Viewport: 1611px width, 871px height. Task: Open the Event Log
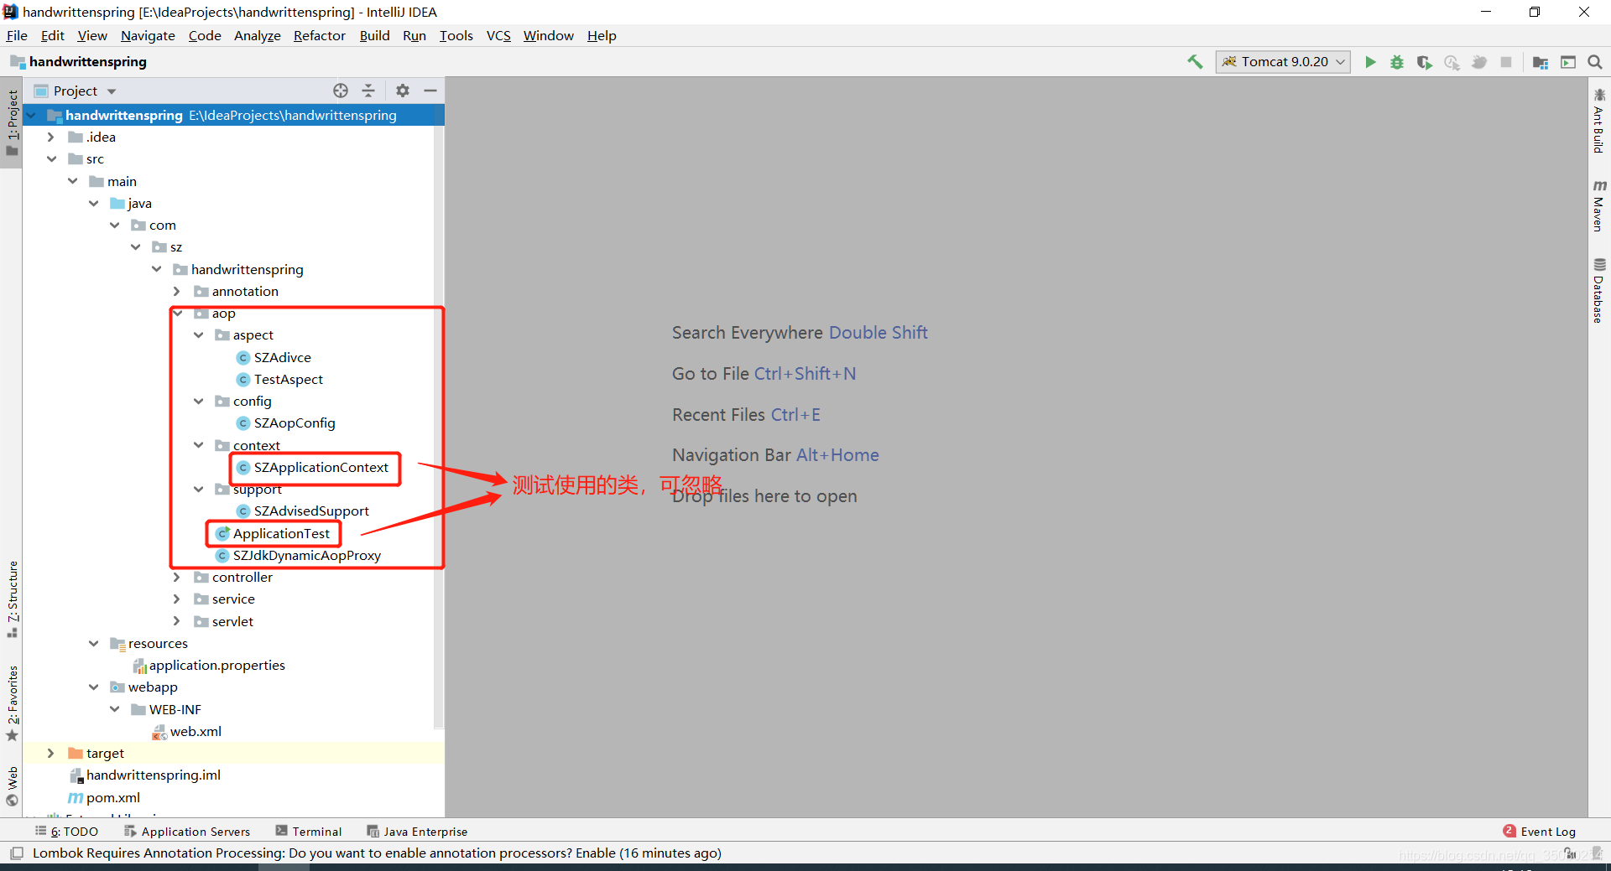[1540, 832]
